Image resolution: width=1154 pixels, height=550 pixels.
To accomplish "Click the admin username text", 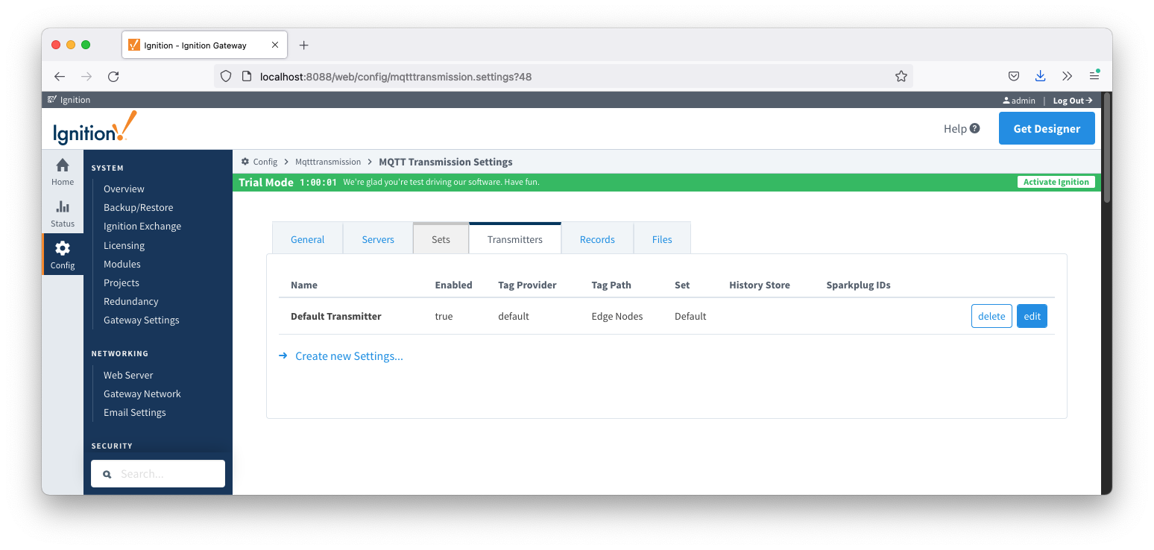I will point(1024,100).
